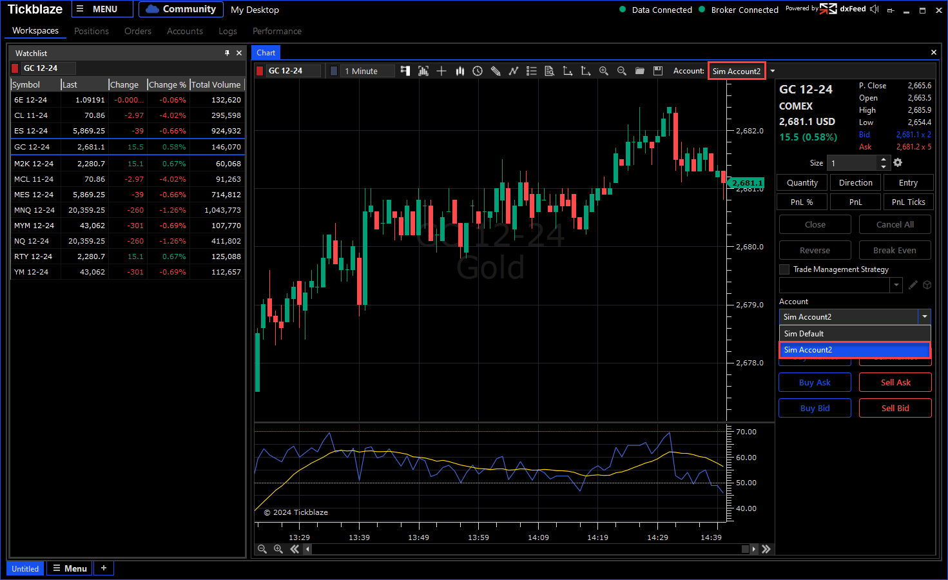This screenshot has width=948, height=580.
Task: Open the chart candlestick style icon
Action: [x=459, y=71]
